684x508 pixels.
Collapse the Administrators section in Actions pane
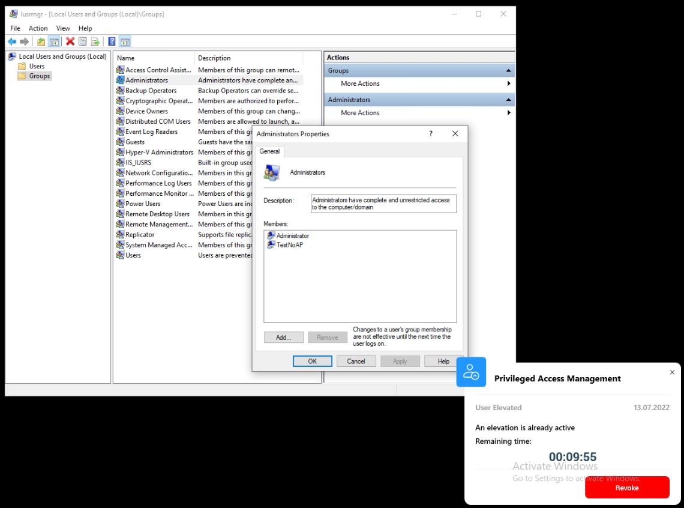pos(508,100)
